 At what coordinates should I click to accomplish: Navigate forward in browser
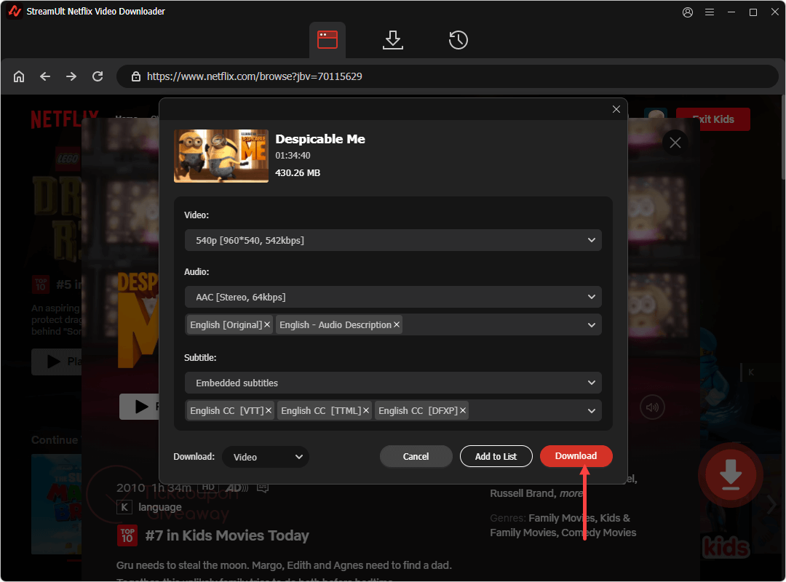pyautogui.click(x=71, y=76)
